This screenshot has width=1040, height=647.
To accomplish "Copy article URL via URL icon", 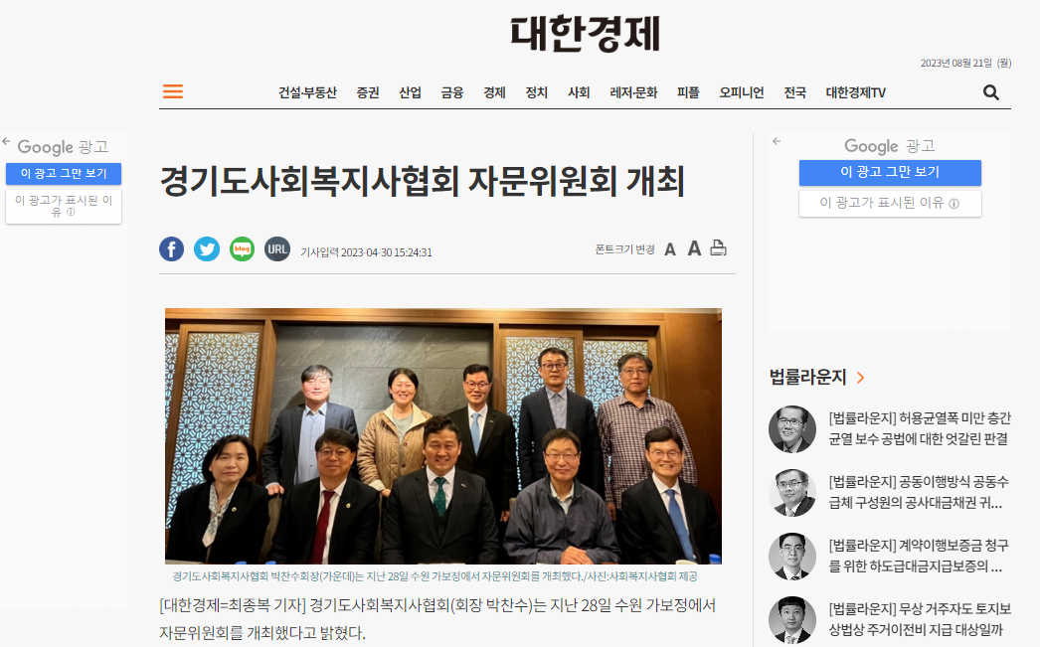I will (277, 249).
